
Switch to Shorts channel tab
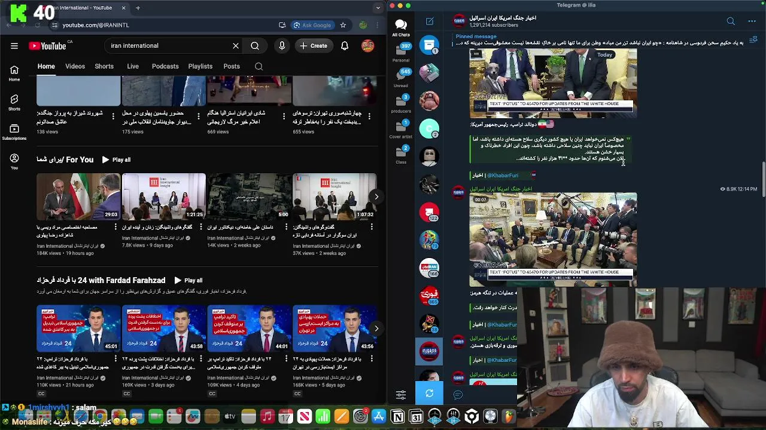[104, 66]
